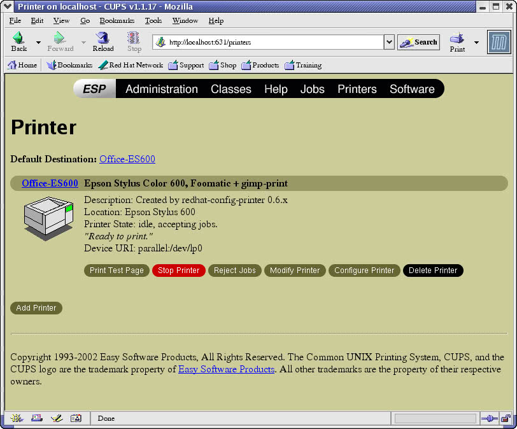Click '"Ready to print."' status message
The image size is (517, 429).
click(118, 236)
